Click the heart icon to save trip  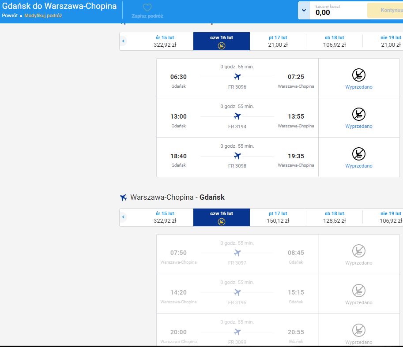click(x=147, y=7)
